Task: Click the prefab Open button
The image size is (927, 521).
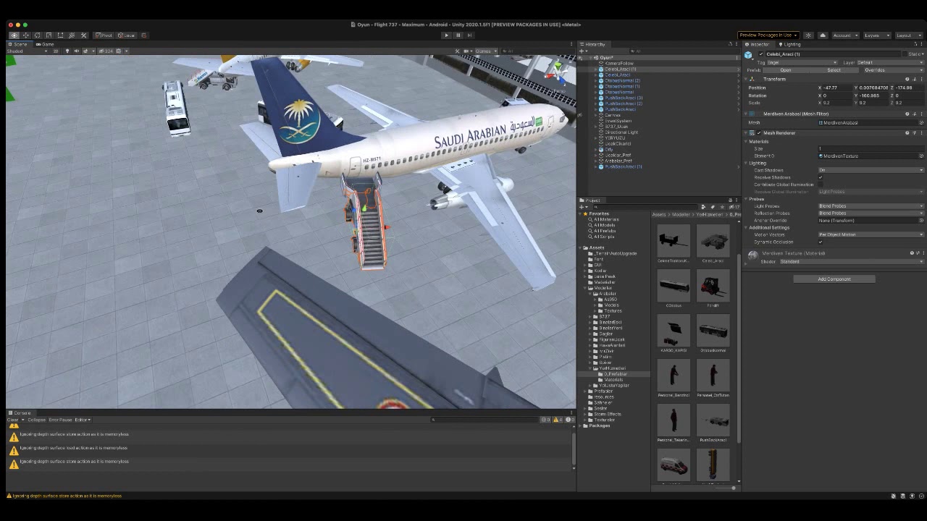Action: coord(786,70)
